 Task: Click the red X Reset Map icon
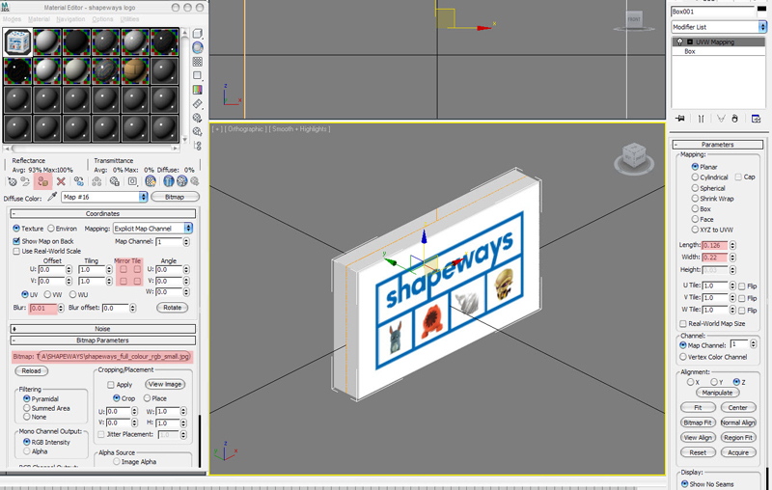[x=61, y=180]
